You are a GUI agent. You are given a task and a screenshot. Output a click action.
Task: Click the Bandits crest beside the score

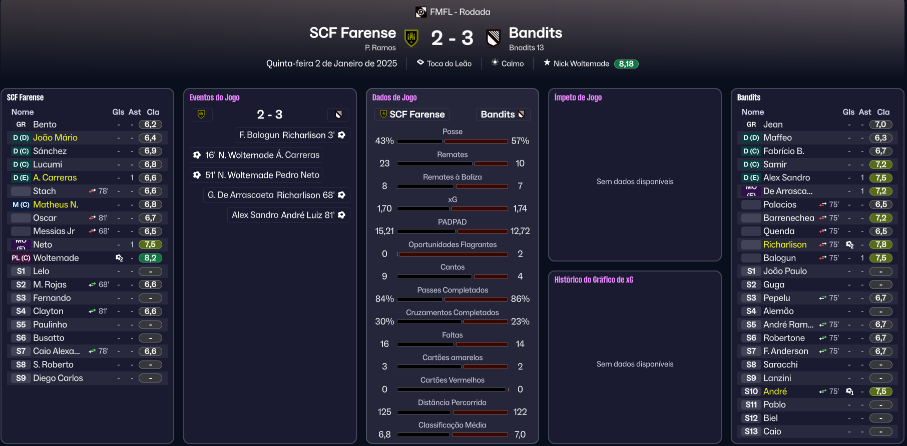pos(494,38)
